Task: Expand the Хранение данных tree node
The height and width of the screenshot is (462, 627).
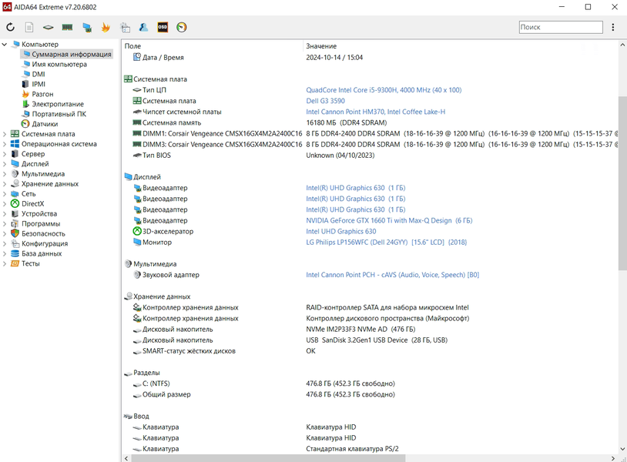Action: [x=5, y=184]
